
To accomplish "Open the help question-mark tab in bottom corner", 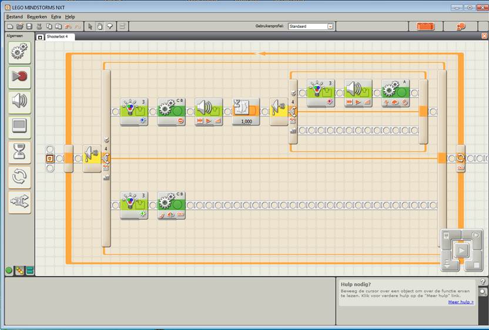I will point(483,282).
